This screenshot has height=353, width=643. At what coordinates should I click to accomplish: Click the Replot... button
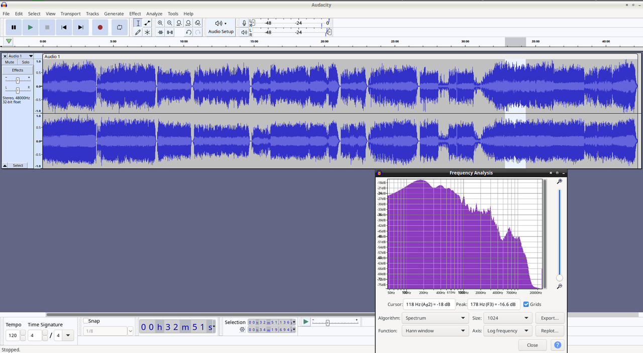click(550, 331)
